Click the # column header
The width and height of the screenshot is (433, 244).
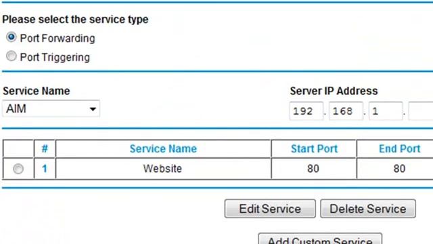(x=45, y=149)
